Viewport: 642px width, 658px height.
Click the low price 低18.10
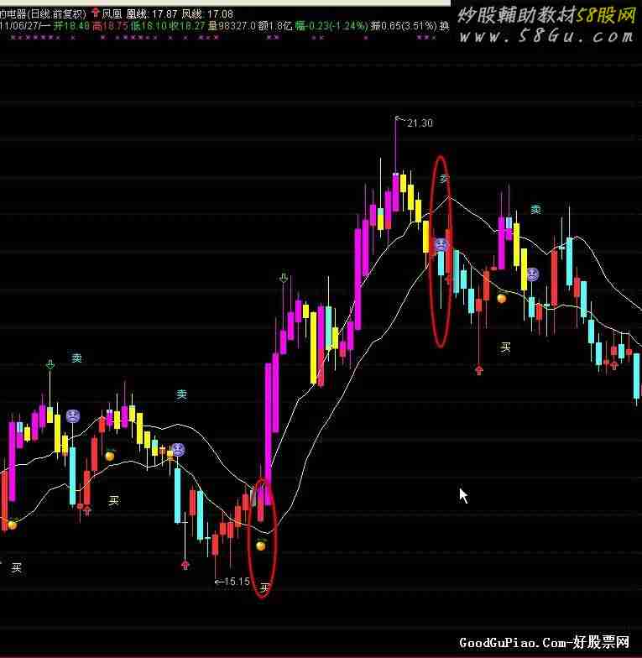click(149, 26)
